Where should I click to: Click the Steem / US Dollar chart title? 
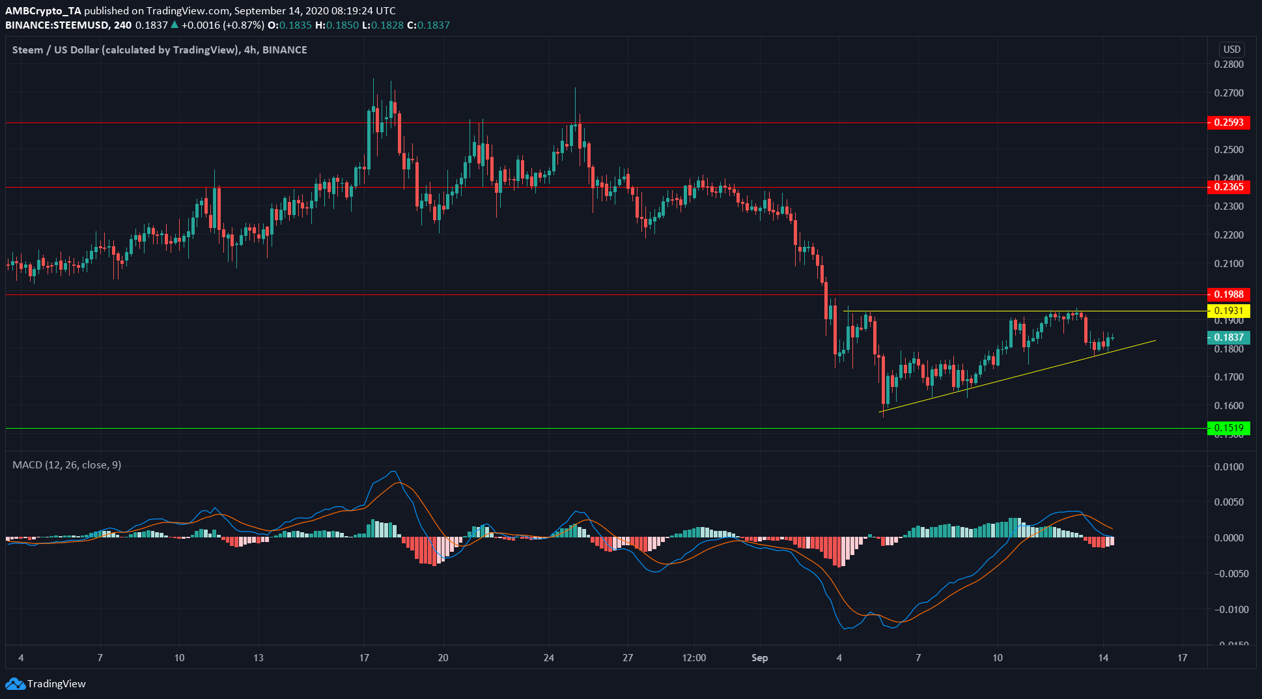(x=160, y=50)
